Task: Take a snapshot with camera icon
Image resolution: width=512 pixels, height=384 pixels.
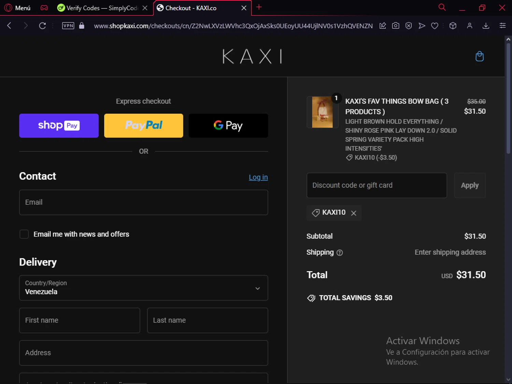Action: pos(396,26)
